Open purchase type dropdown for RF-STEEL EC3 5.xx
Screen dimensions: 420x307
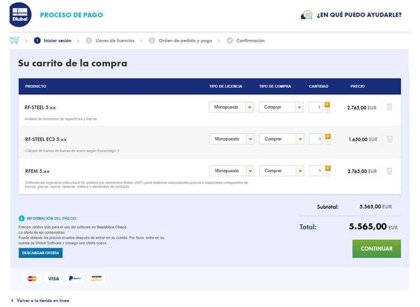click(281, 139)
